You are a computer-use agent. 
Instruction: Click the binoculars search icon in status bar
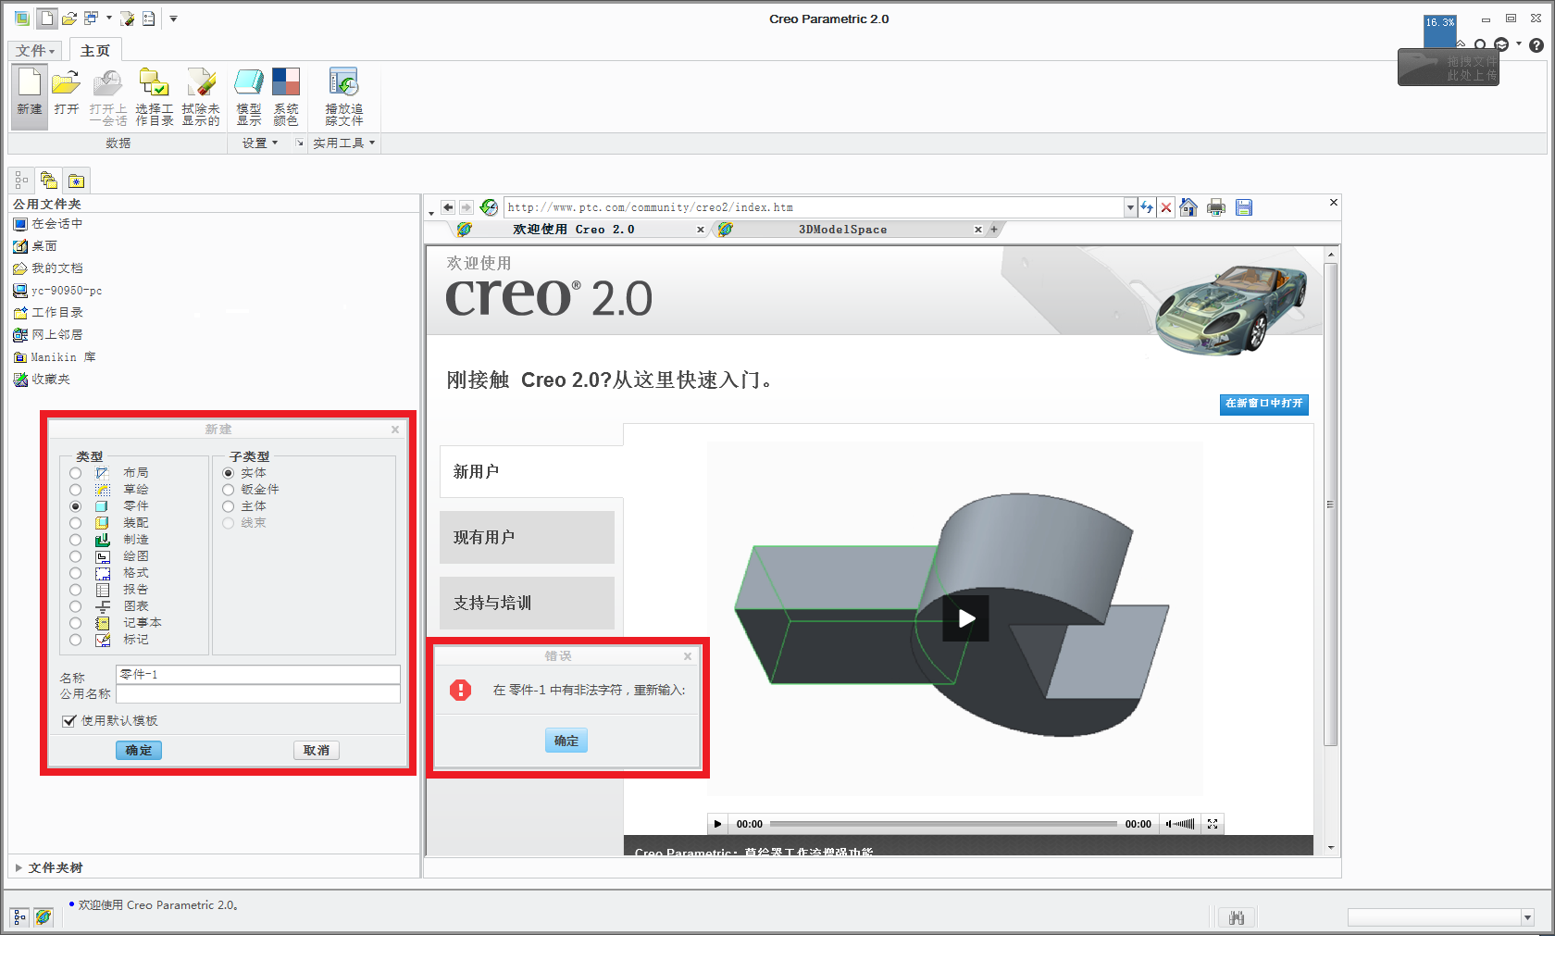point(1237,917)
